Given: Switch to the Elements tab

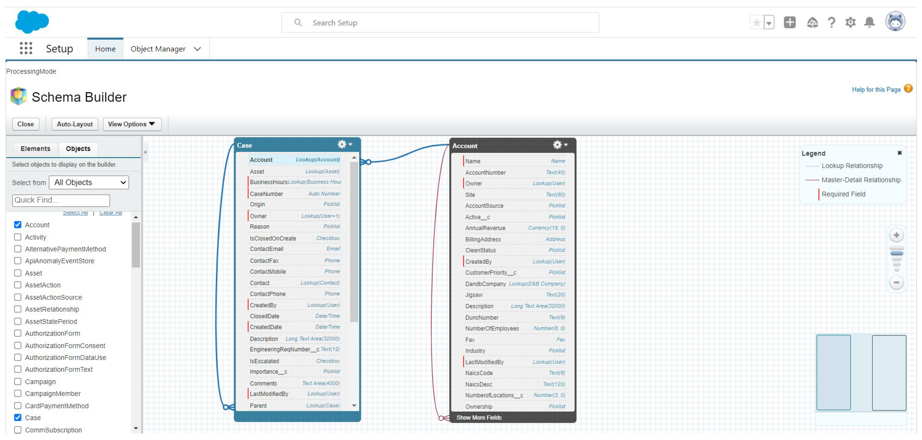Looking at the screenshot, I should point(35,149).
